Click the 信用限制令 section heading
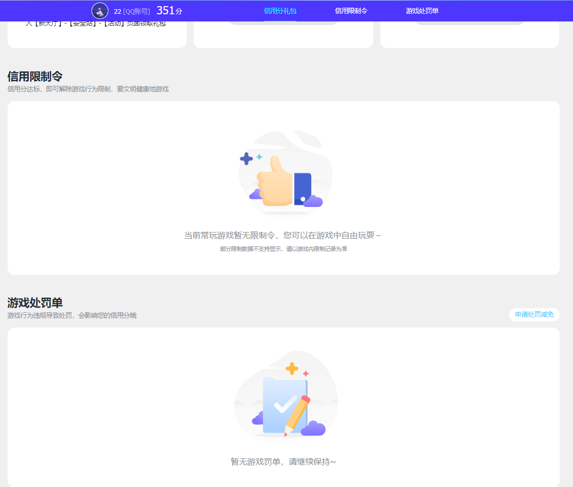The image size is (573, 487). (35, 76)
